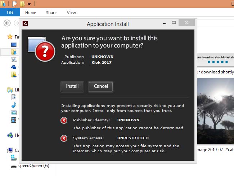
Task: Click the System Access red X icon
Action: (x=64, y=139)
